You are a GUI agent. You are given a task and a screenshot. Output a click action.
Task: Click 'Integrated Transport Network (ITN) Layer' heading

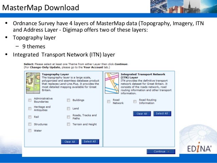pos(143,76)
